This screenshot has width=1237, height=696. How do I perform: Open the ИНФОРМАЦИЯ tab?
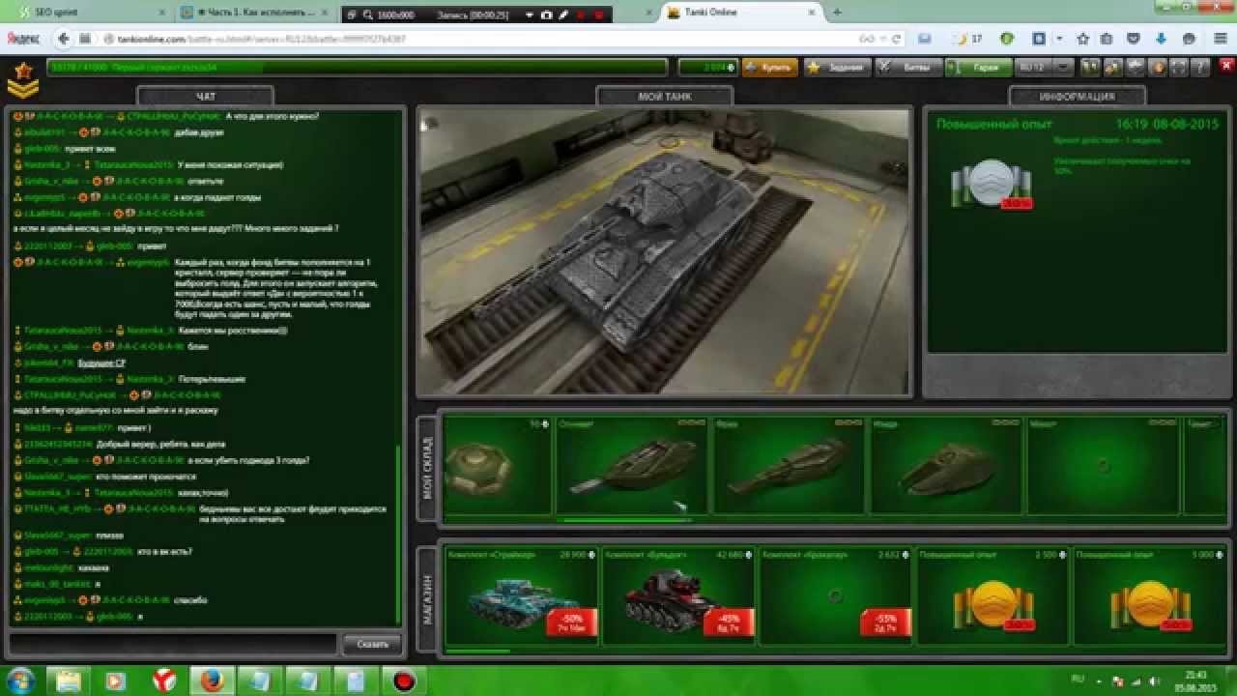[x=1078, y=96]
